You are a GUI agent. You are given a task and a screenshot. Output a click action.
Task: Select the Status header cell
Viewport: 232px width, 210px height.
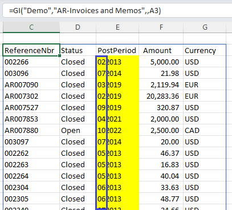pyautogui.click(x=78, y=50)
